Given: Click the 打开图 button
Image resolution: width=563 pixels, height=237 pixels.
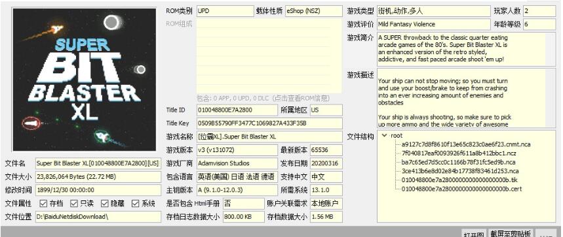Looking at the screenshot, I should [474, 234].
